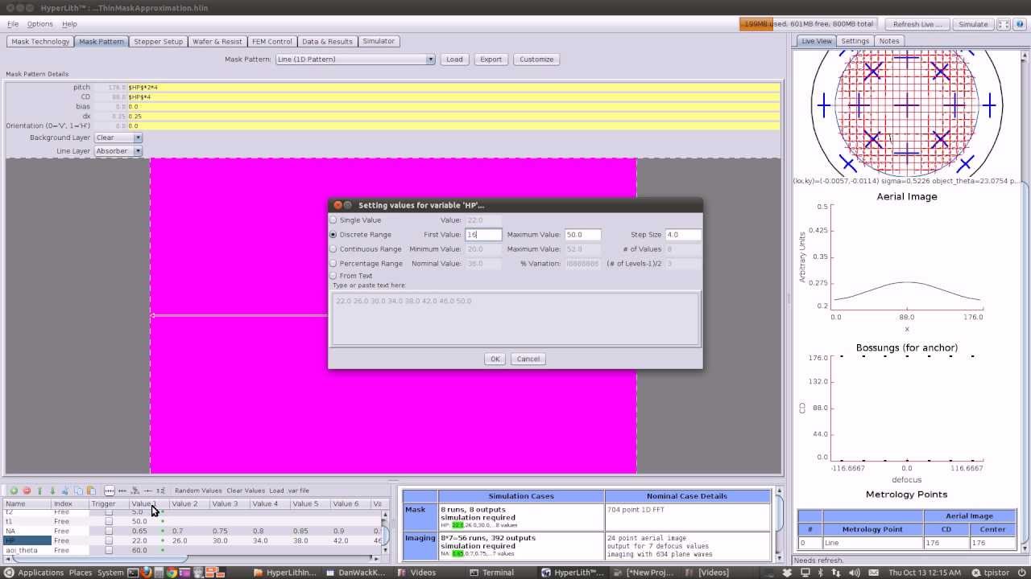Open the Notes tab in right panel
The image size is (1031, 579).
(889, 41)
